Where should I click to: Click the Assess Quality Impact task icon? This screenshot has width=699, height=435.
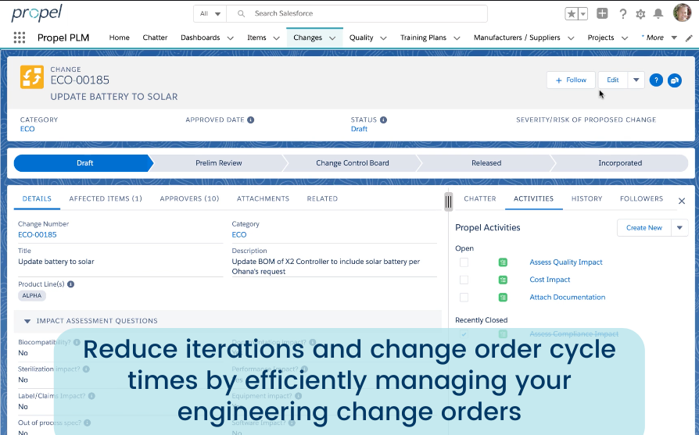point(503,262)
